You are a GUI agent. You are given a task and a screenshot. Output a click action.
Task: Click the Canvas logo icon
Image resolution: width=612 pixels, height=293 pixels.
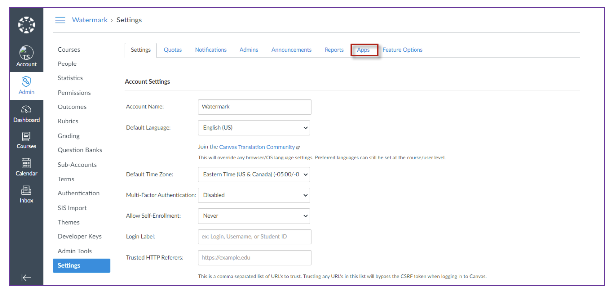pos(26,25)
